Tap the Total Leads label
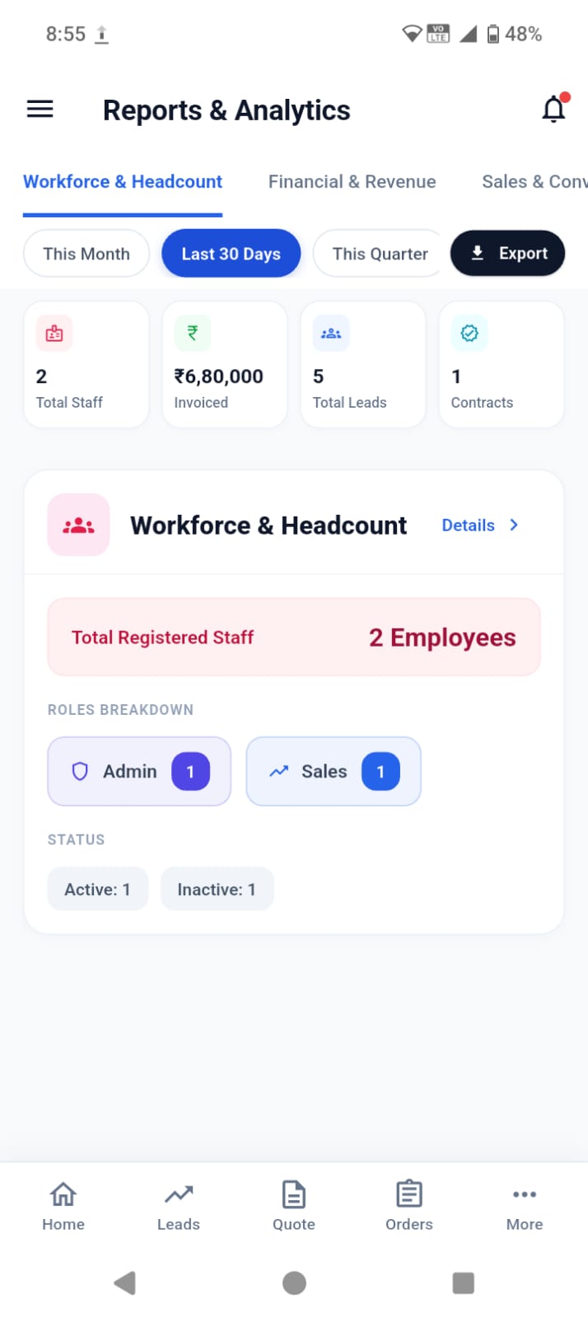Viewport: 588px width, 1317px height. click(x=349, y=402)
